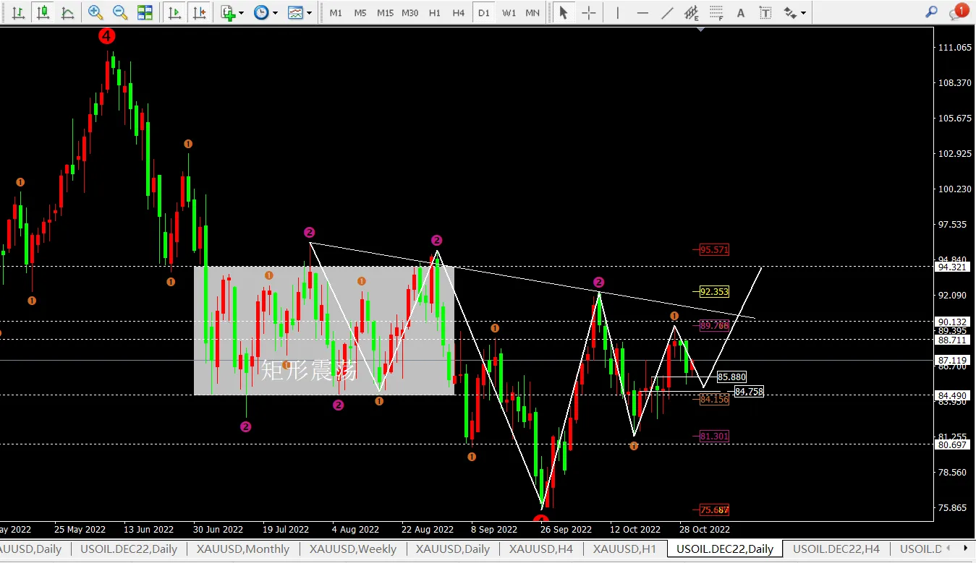
Task: Switch to the XAUUSD,H4 chart tab
Action: tap(540, 549)
